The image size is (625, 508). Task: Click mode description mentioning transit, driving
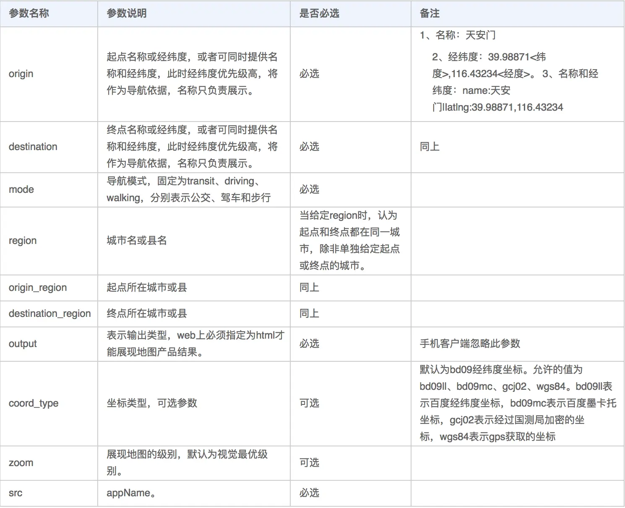(x=189, y=189)
